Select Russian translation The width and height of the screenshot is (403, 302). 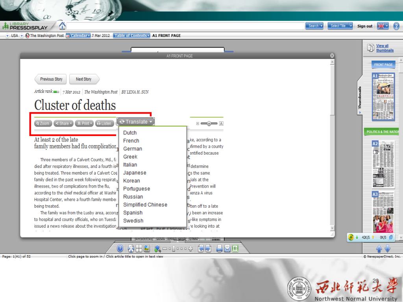133,197
